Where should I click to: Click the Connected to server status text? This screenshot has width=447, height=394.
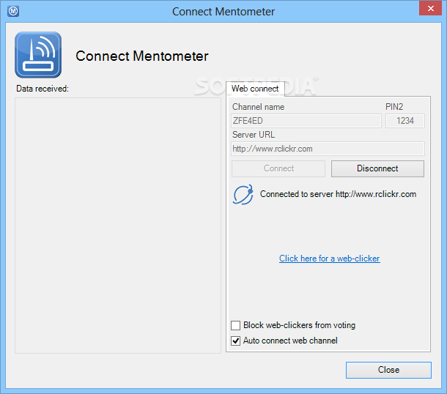(x=338, y=194)
